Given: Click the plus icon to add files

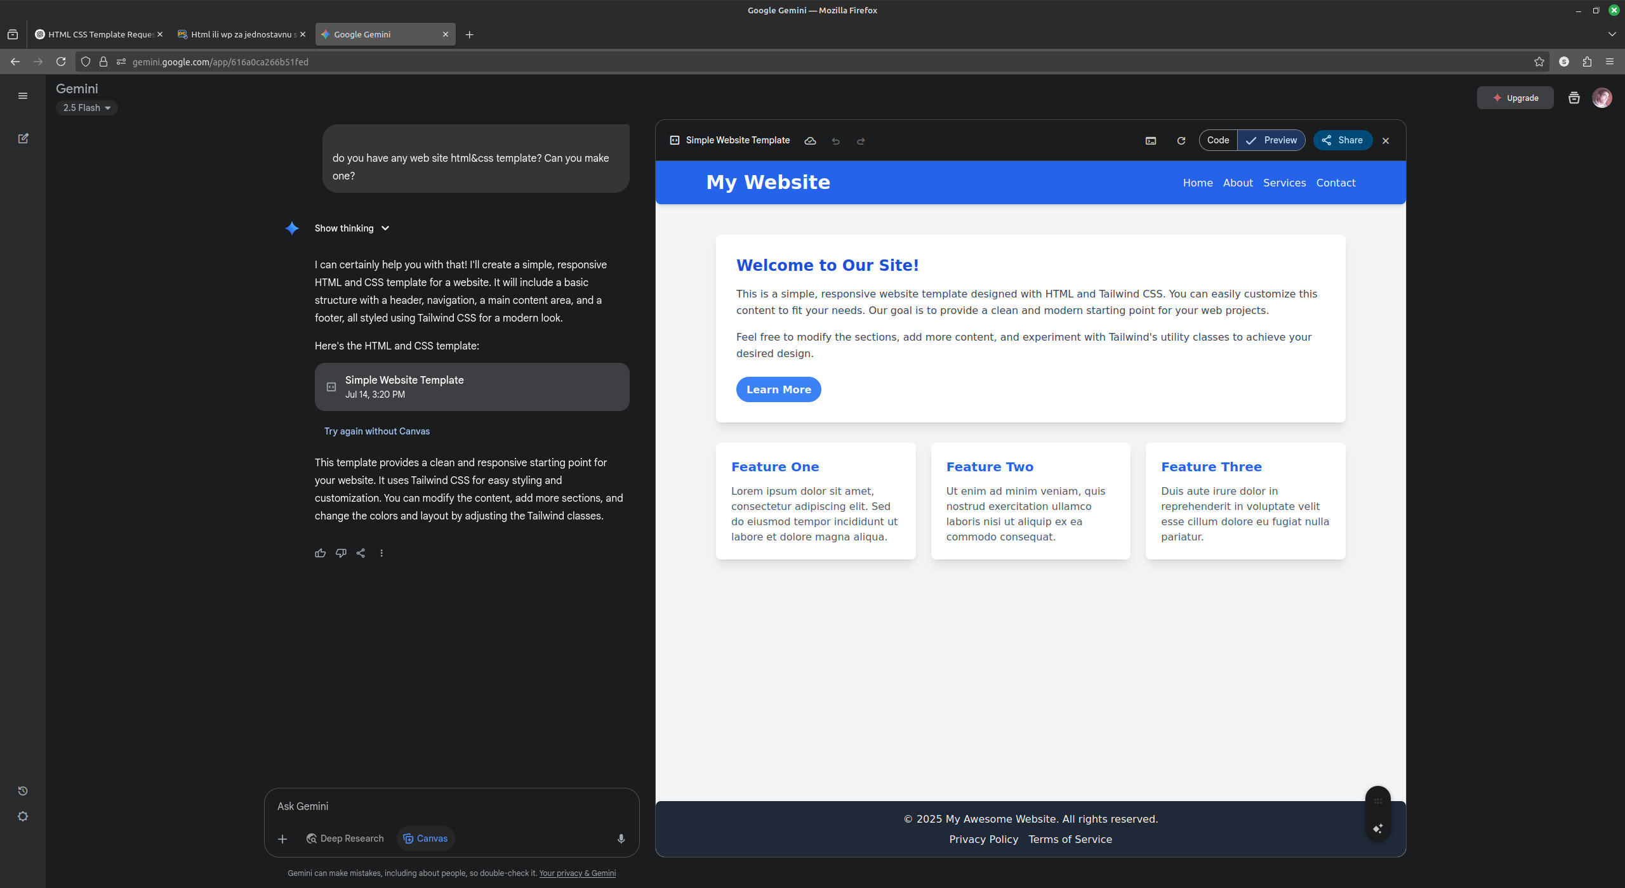Looking at the screenshot, I should (x=282, y=839).
